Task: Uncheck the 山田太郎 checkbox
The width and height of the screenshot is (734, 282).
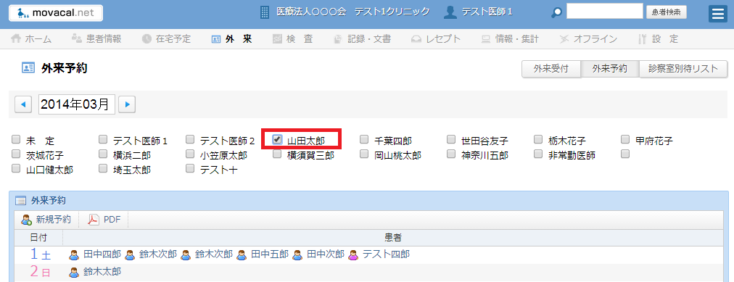Action: [x=278, y=139]
